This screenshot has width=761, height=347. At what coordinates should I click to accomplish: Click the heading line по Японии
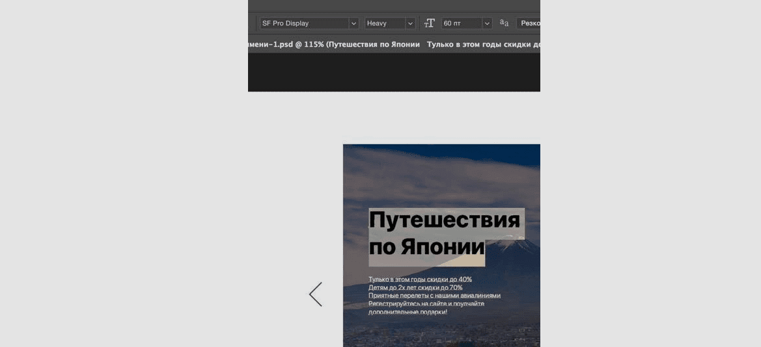[426, 248]
